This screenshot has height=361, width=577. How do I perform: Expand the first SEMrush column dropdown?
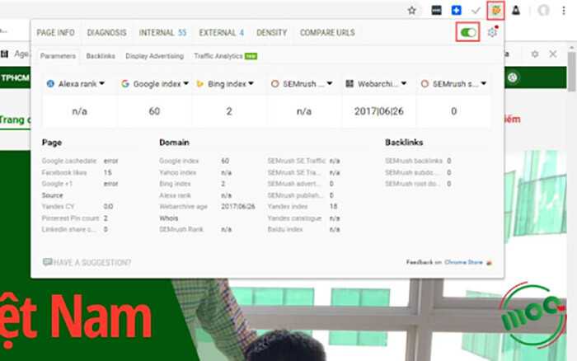[x=330, y=83]
